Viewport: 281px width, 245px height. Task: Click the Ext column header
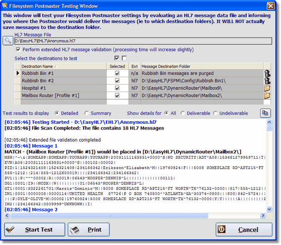(x=134, y=66)
